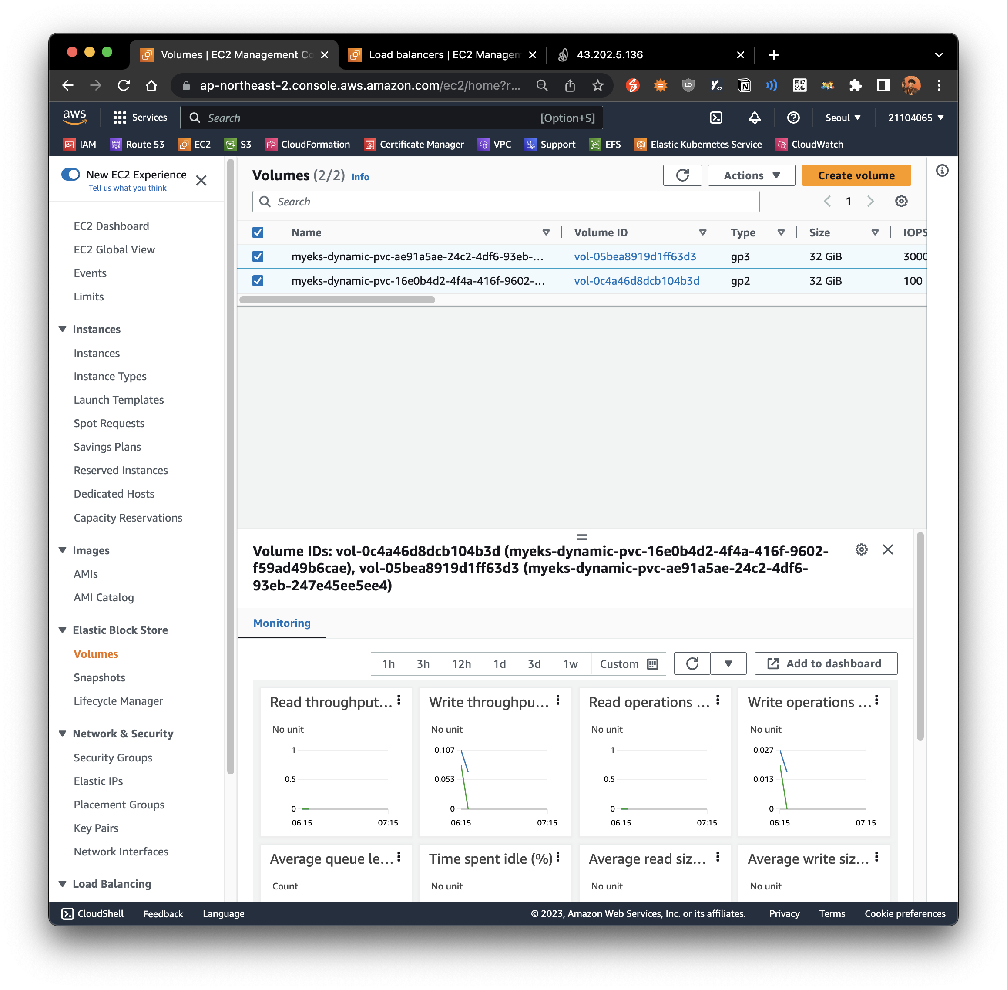Image resolution: width=1007 pixels, height=990 pixels.
Task: Select the 1h time range
Action: 389,663
